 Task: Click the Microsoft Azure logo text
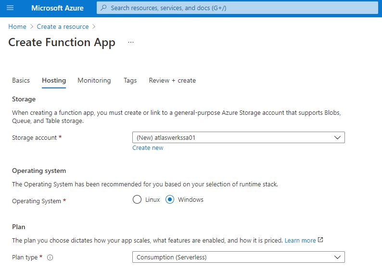click(57, 8)
